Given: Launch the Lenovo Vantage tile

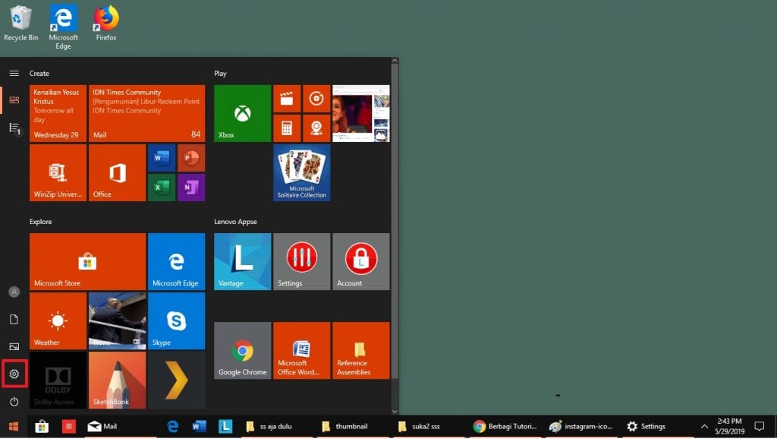Looking at the screenshot, I should 242,261.
